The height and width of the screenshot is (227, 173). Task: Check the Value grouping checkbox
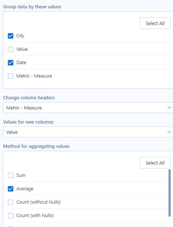click(x=10, y=49)
